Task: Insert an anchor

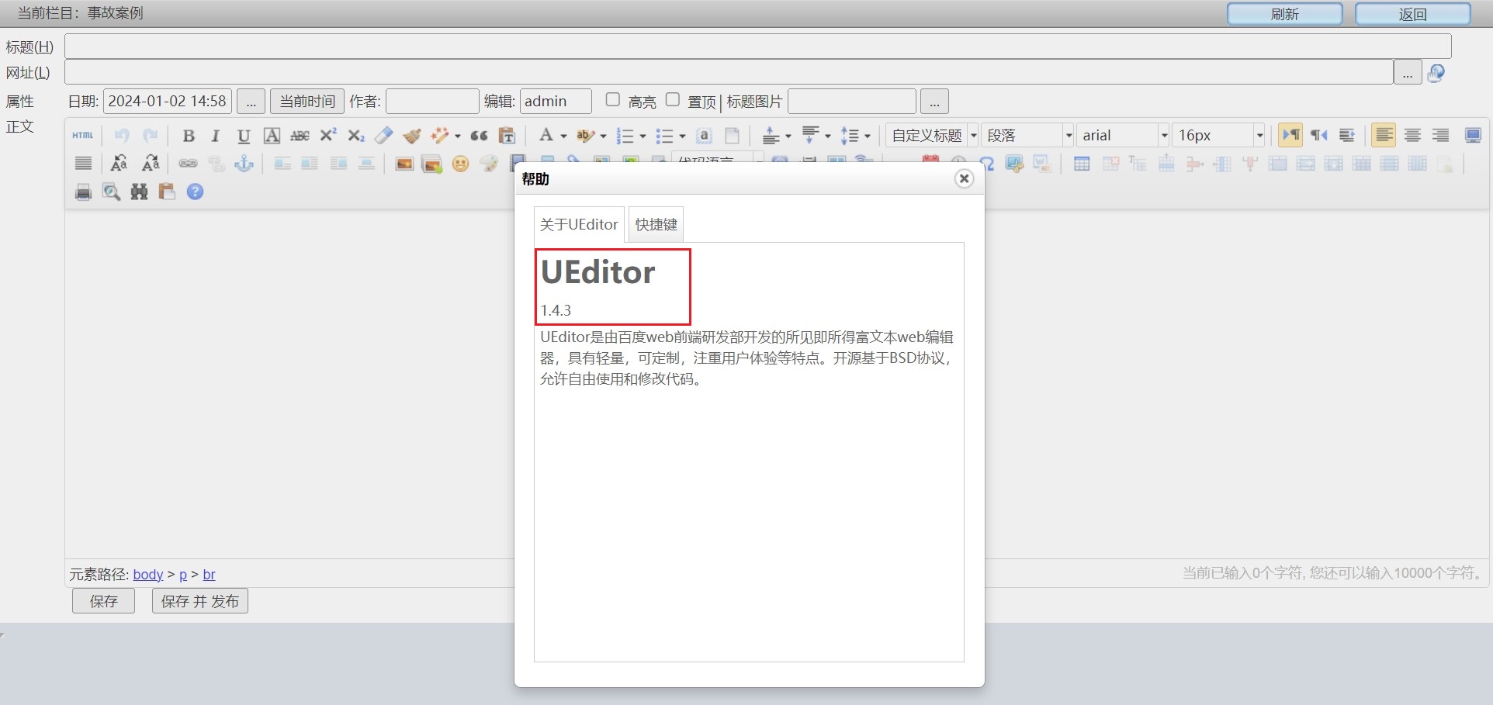Action: click(x=244, y=164)
